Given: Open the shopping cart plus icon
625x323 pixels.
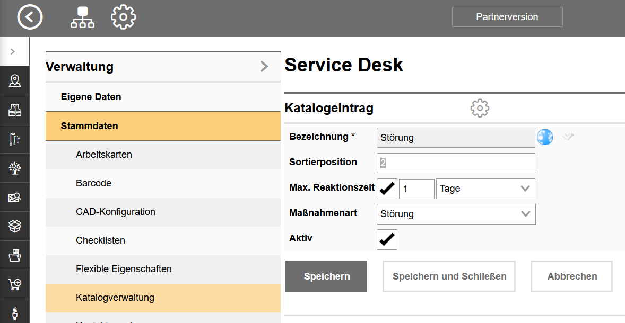Looking at the screenshot, I should point(15,284).
